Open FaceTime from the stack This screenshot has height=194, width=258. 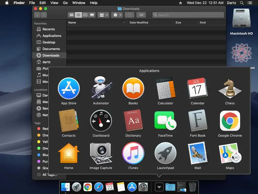click(166, 121)
